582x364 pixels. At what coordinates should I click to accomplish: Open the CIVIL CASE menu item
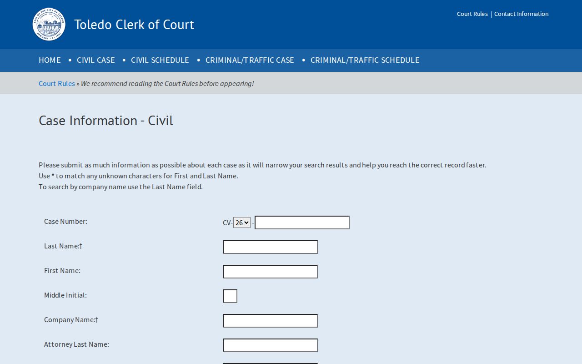pos(96,60)
